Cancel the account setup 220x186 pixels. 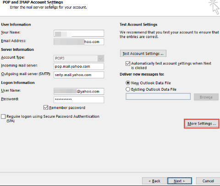click(x=208, y=181)
